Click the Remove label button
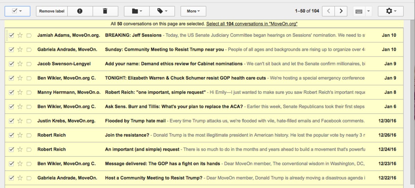 point(52,11)
